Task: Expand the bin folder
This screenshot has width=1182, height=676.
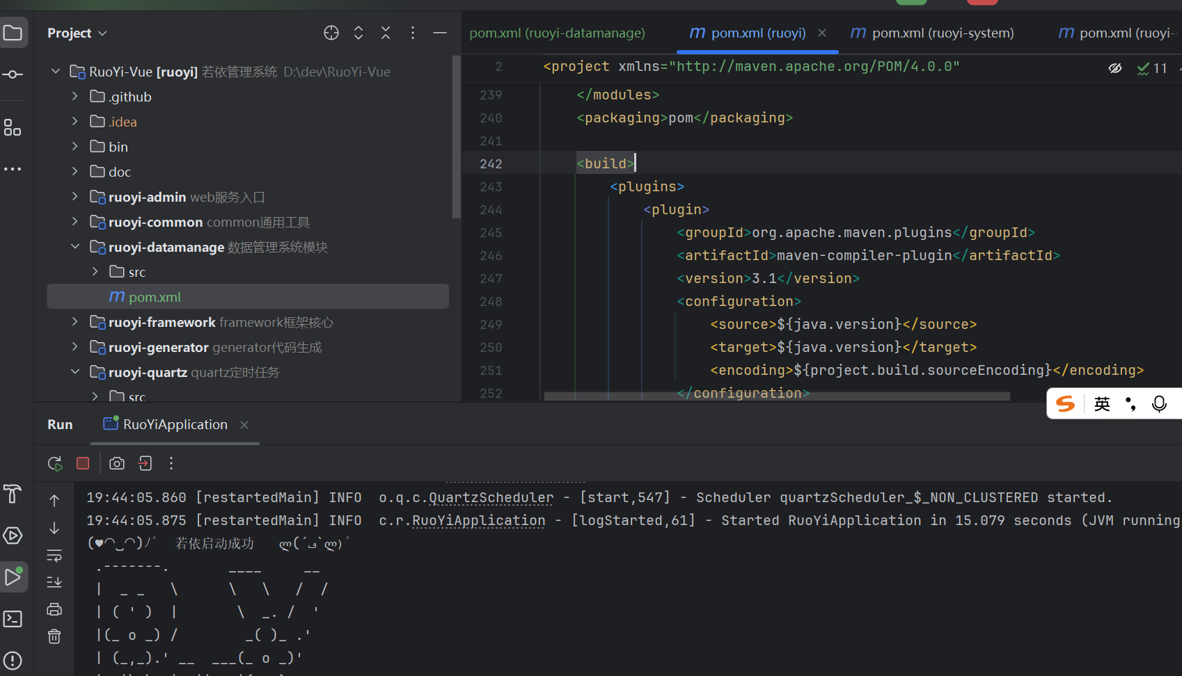Action: 75,147
